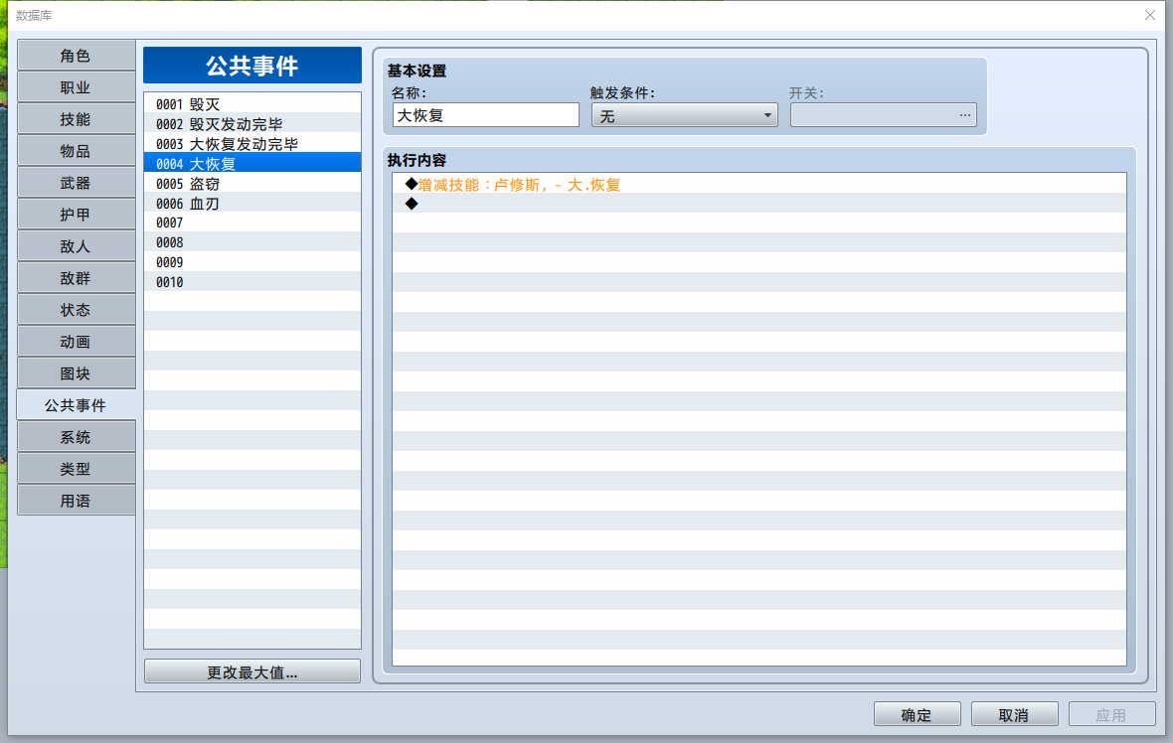Viewport: 1173px width, 743px height.
Task: Select the 敌群 tab
Action: pos(77,278)
